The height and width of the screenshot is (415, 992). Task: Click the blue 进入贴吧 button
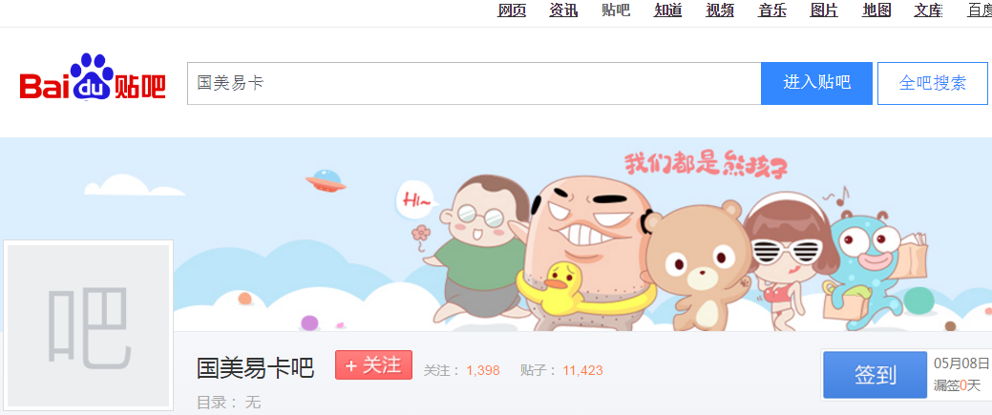[x=816, y=84]
